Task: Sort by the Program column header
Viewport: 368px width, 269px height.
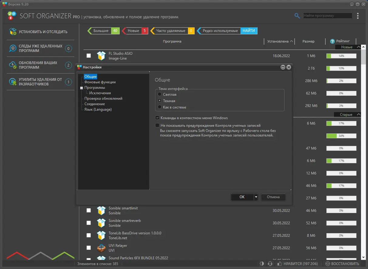Action: click(x=172, y=41)
